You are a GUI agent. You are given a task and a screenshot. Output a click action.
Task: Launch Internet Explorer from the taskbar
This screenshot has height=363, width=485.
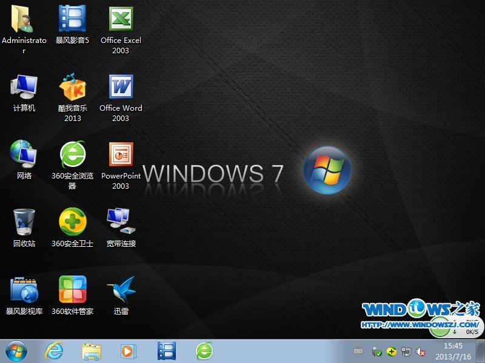(54, 350)
